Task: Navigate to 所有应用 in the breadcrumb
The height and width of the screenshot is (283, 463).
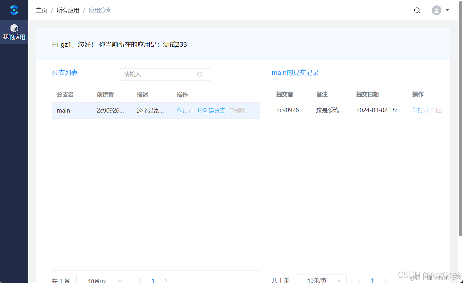Action: 68,10
